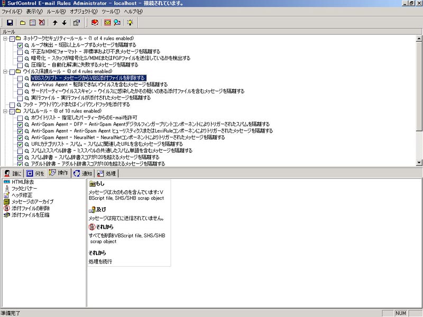Click the application icon in the title bar
The image size is (423, 317).
(x=4, y=3)
